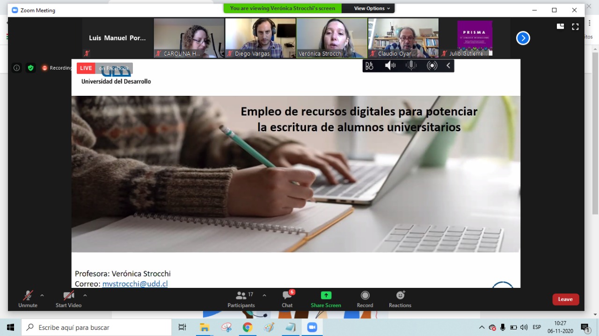The width and height of the screenshot is (599, 336).
Task: Show next participants with blue arrow
Action: click(x=523, y=38)
